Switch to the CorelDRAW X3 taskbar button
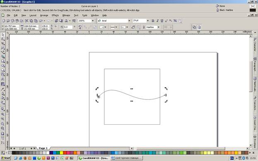The height and width of the screenshot is (161, 258). pos(94,158)
